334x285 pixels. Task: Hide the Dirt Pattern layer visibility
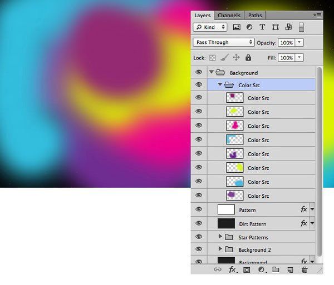199,223
